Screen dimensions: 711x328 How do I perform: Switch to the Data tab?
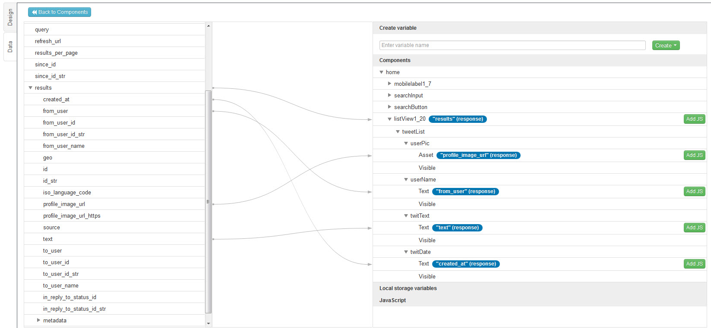coord(10,47)
